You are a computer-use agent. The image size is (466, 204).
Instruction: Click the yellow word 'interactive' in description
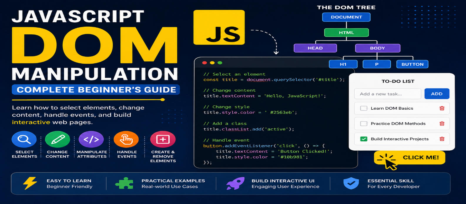(x=31, y=122)
